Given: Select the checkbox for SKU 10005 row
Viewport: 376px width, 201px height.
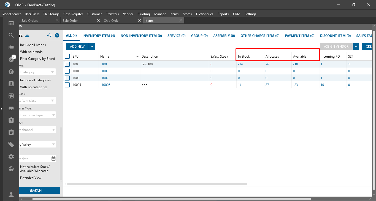Looking at the screenshot, I should pos(67,85).
